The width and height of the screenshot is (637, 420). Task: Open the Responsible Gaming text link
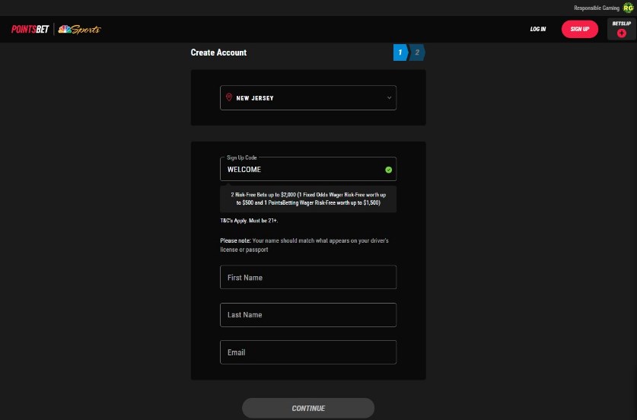(597, 8)
